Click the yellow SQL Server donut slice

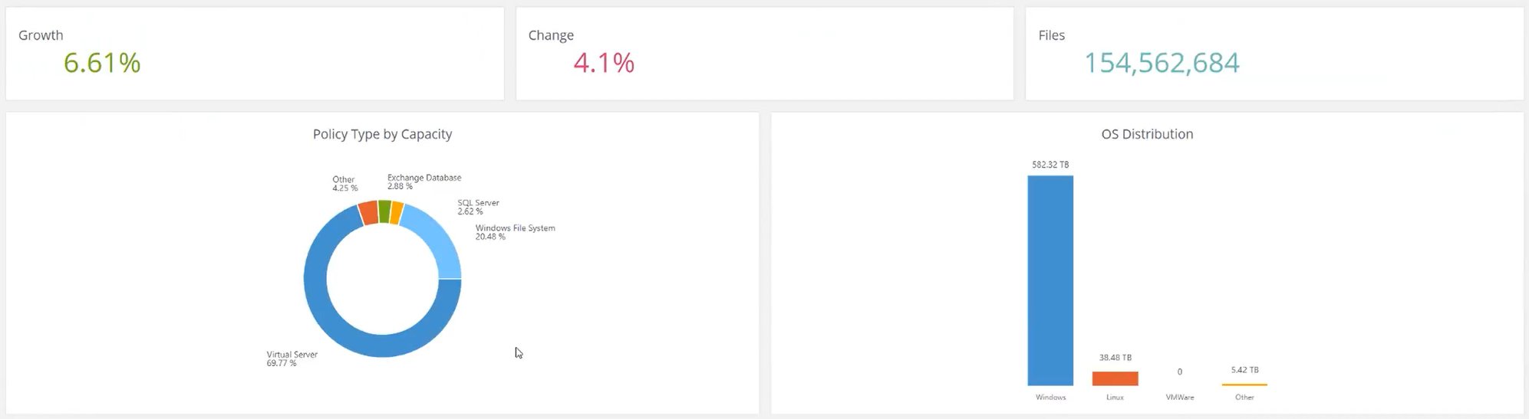pyautogui.click(x=397, y=214)
